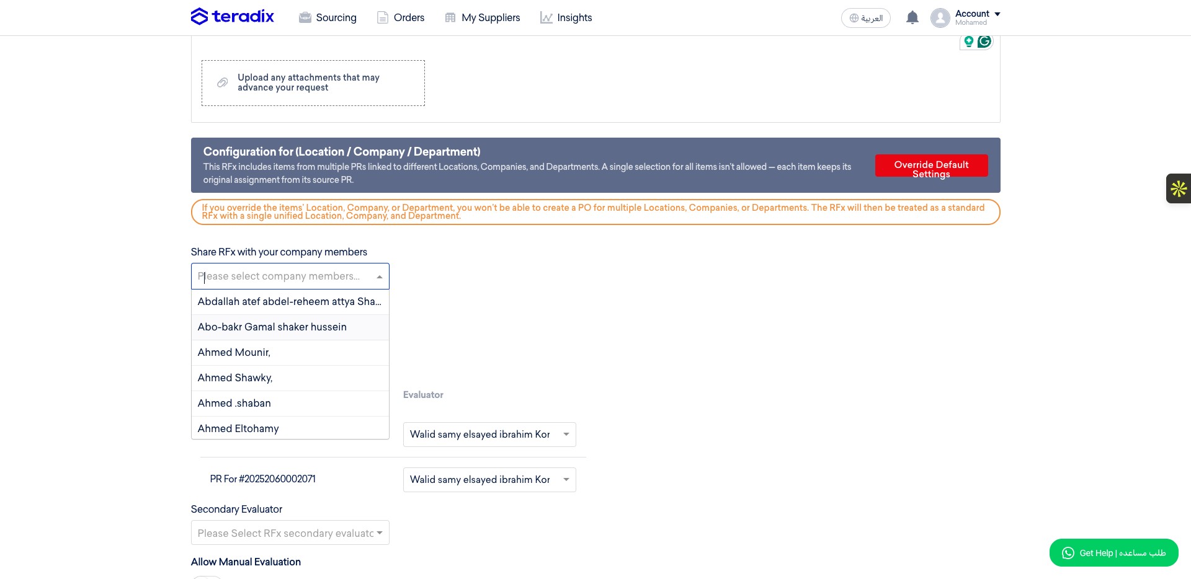Screen dimensions: 1191x579
Task: Select Abdallah atef abdel-reheem attya
Action: tap(290, 302)
